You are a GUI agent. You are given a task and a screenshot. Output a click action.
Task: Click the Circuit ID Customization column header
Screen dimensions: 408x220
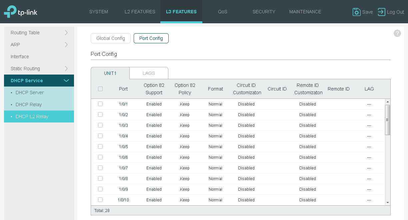pos(247,89)
